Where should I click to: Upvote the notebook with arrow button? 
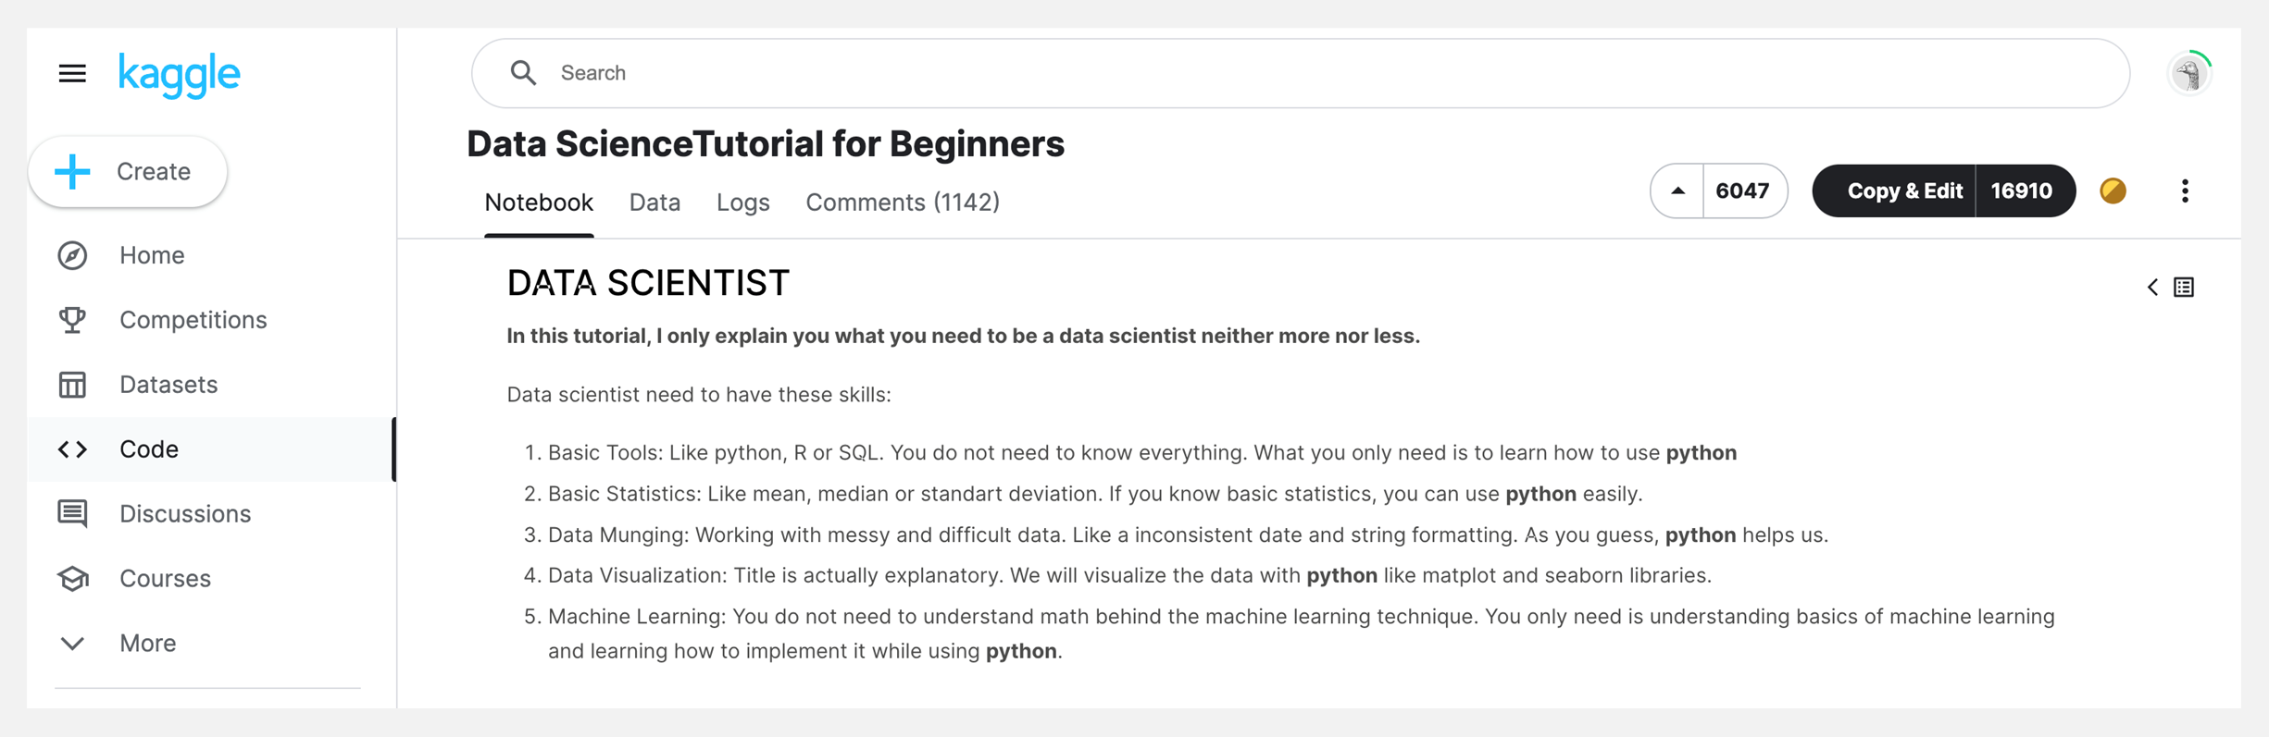coord(1677,191)
